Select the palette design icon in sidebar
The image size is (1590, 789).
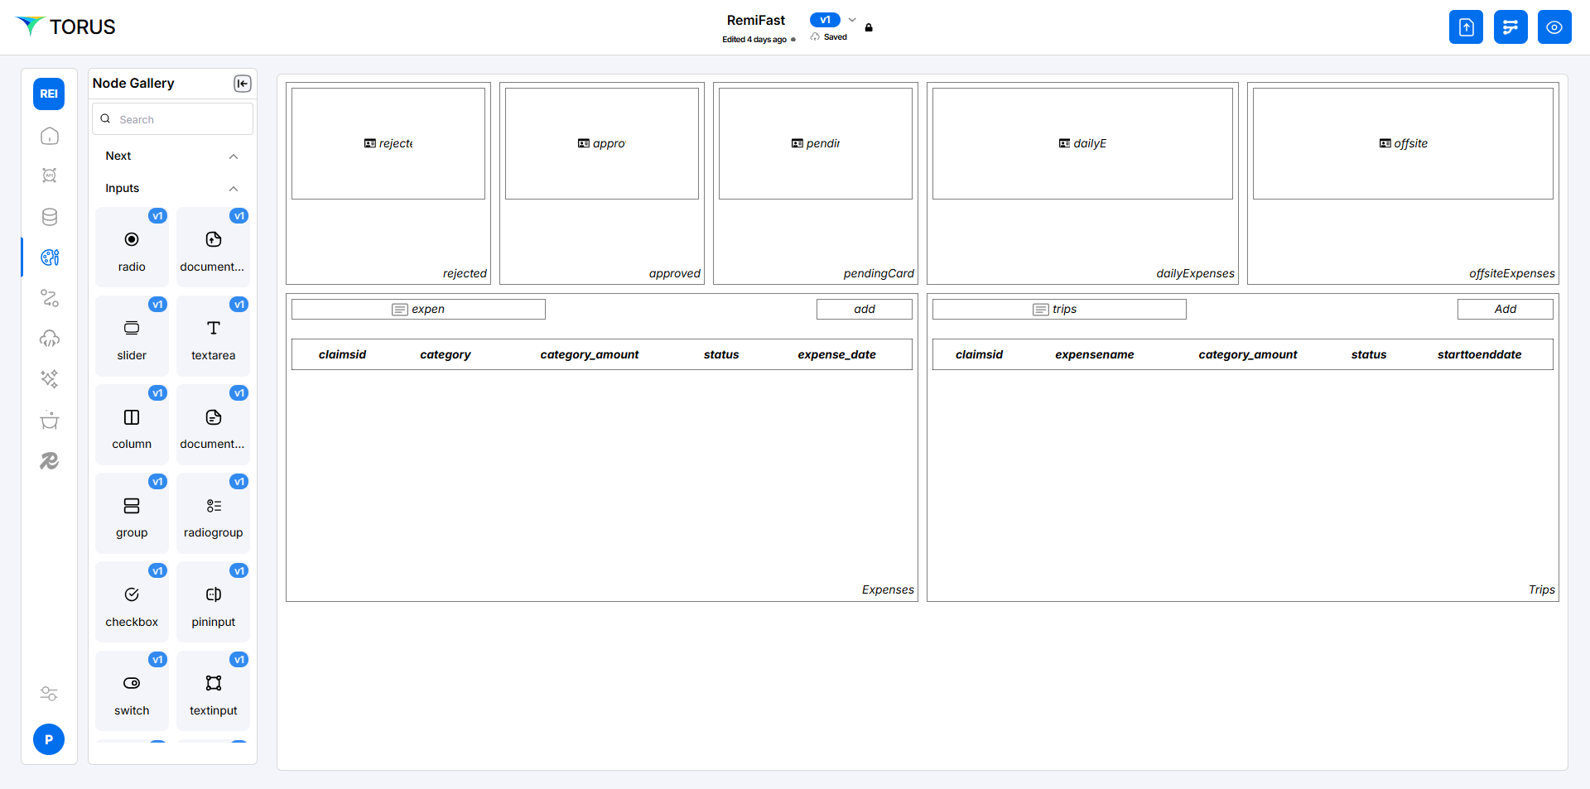tap(50, 257)
